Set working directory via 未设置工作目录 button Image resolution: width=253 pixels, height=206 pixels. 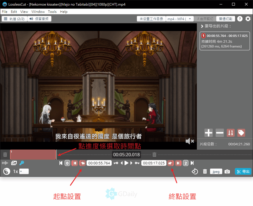pos(151,19)
